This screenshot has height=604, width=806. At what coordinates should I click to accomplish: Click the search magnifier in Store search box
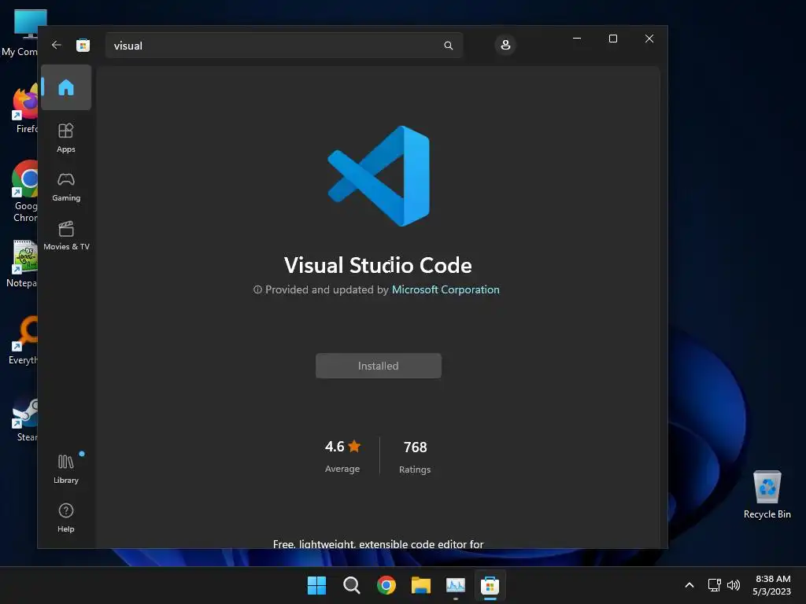click(x=448, y=46)
